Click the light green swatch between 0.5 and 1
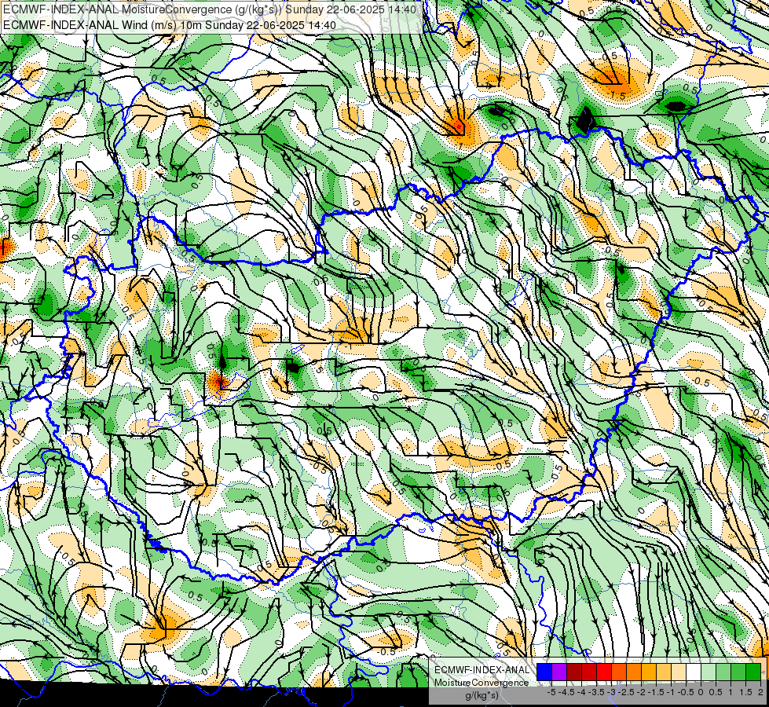 [x=723, y=672]
